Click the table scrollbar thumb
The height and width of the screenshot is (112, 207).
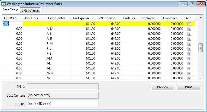(x=201, y=48)
